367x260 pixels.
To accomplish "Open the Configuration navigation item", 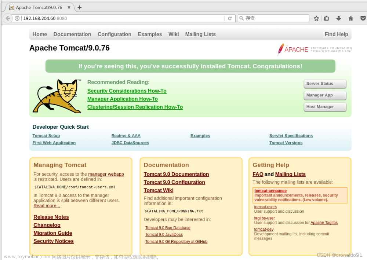I will pyautogui.click(x=115, y=34).
